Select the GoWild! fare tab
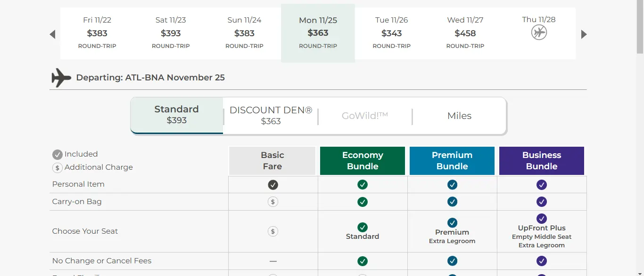Image resolution: width=644 pixels, height=276 pixels. (x=365, y=116)
